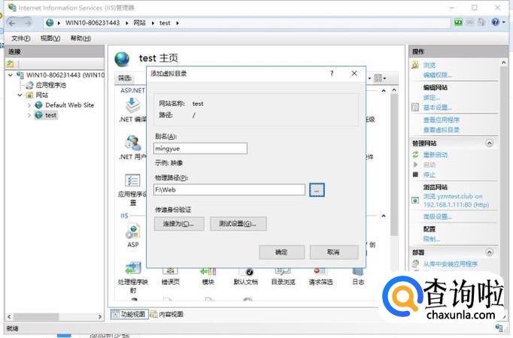Close the 添加虚拟目录 dialog
This screenshot has width=513, height=338.
coord(354,74)
